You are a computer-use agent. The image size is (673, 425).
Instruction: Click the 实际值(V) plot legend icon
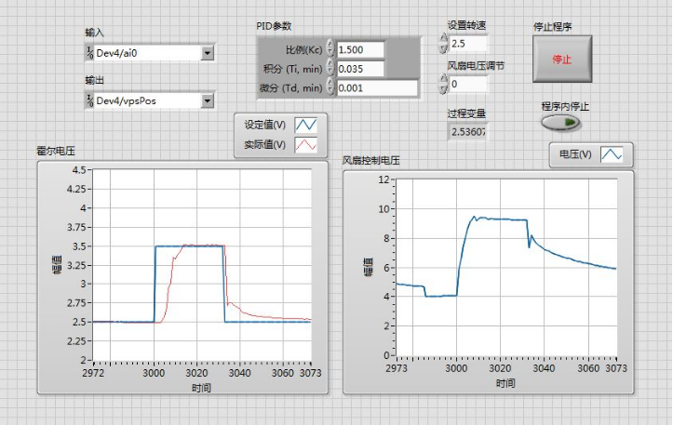tap(305, 144)
